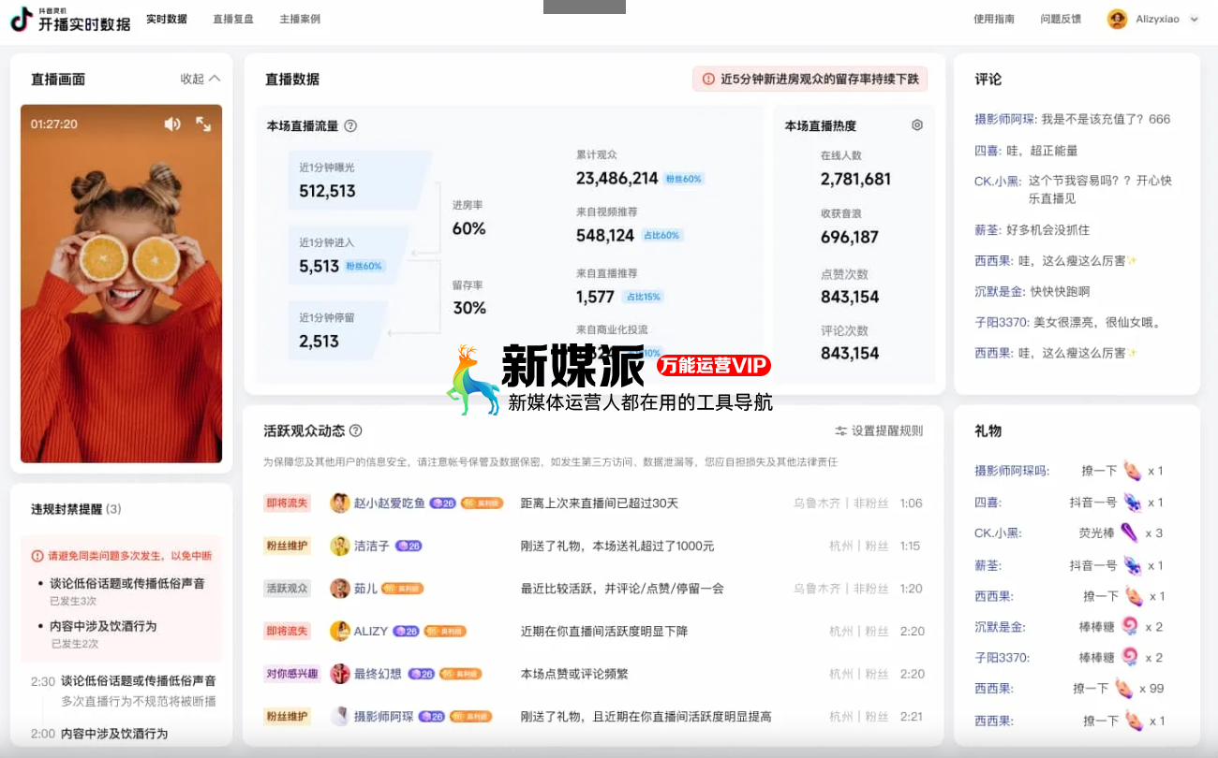
Task: Click comment by 四喜: 哇,超正能量
Action: (x=1026, y=150)
